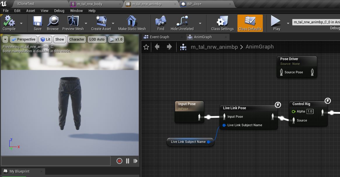Click the LOD Auto button

97,39
